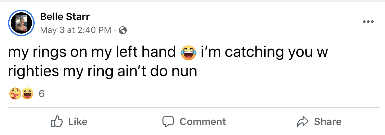Click the speech bubble Comment icon
Image resolution: width=385 pixels, height=135 pixels.
[x=168, y=122]
